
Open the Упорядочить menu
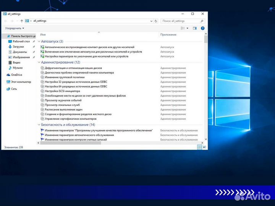click(x=15, y=28)
